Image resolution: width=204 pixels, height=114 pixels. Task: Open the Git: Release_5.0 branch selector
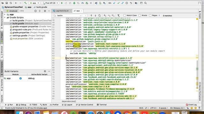coord(178,108)
